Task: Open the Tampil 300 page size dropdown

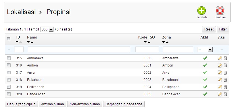Action: (x=47, y=29)
